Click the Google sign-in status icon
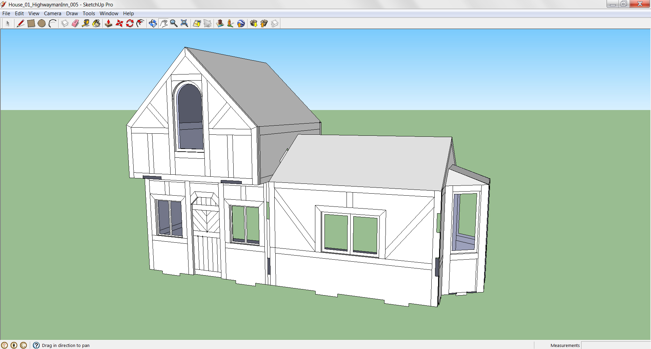Image resolution: width=651 pixels, height=349 pixels. [x=23, y=345]
